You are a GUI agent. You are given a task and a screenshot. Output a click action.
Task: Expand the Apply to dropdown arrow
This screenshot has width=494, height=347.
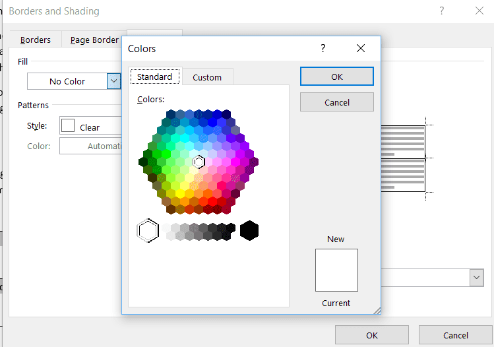476,278
